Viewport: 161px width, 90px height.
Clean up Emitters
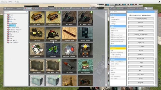141,55
